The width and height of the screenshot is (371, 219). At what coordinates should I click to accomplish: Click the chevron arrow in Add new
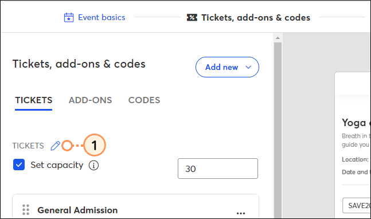click(248, 67)
